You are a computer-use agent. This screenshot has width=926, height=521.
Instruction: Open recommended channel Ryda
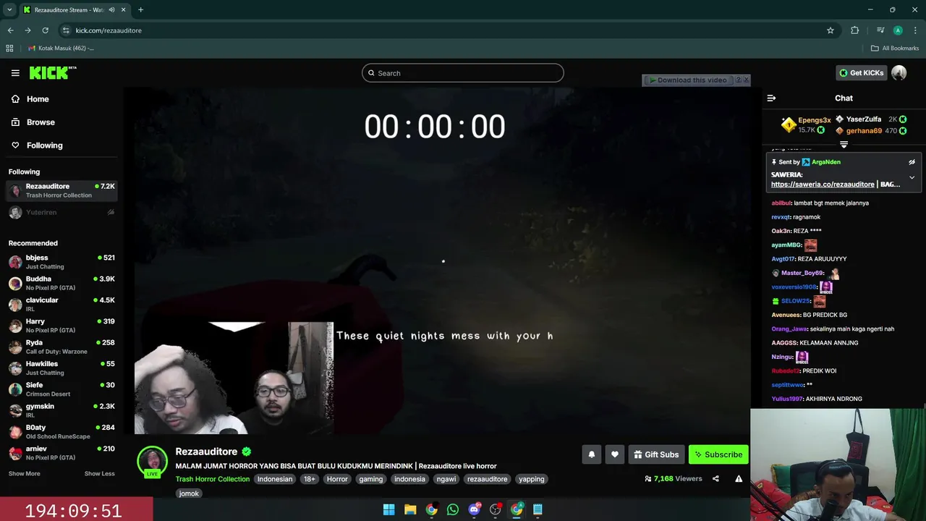[61, 347]
